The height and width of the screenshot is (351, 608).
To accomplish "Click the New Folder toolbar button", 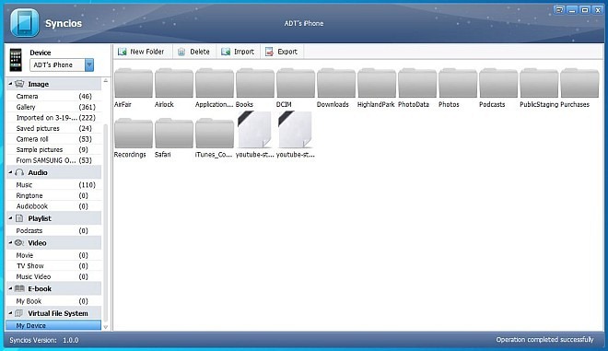I will 141,52.
